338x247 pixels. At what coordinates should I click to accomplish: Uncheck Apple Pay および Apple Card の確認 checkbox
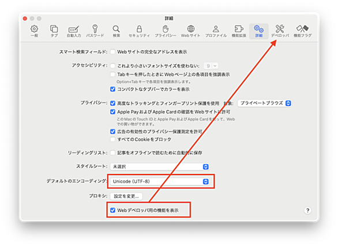pos(112,112)
